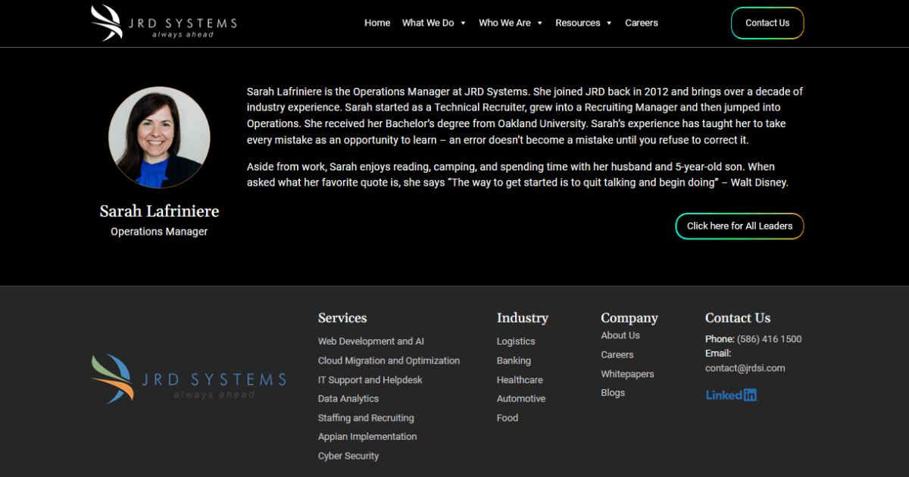This screenshot has width=909, height=477.
Task: Click the contact@jrdsi.com email address
Action: click(745, 368)
